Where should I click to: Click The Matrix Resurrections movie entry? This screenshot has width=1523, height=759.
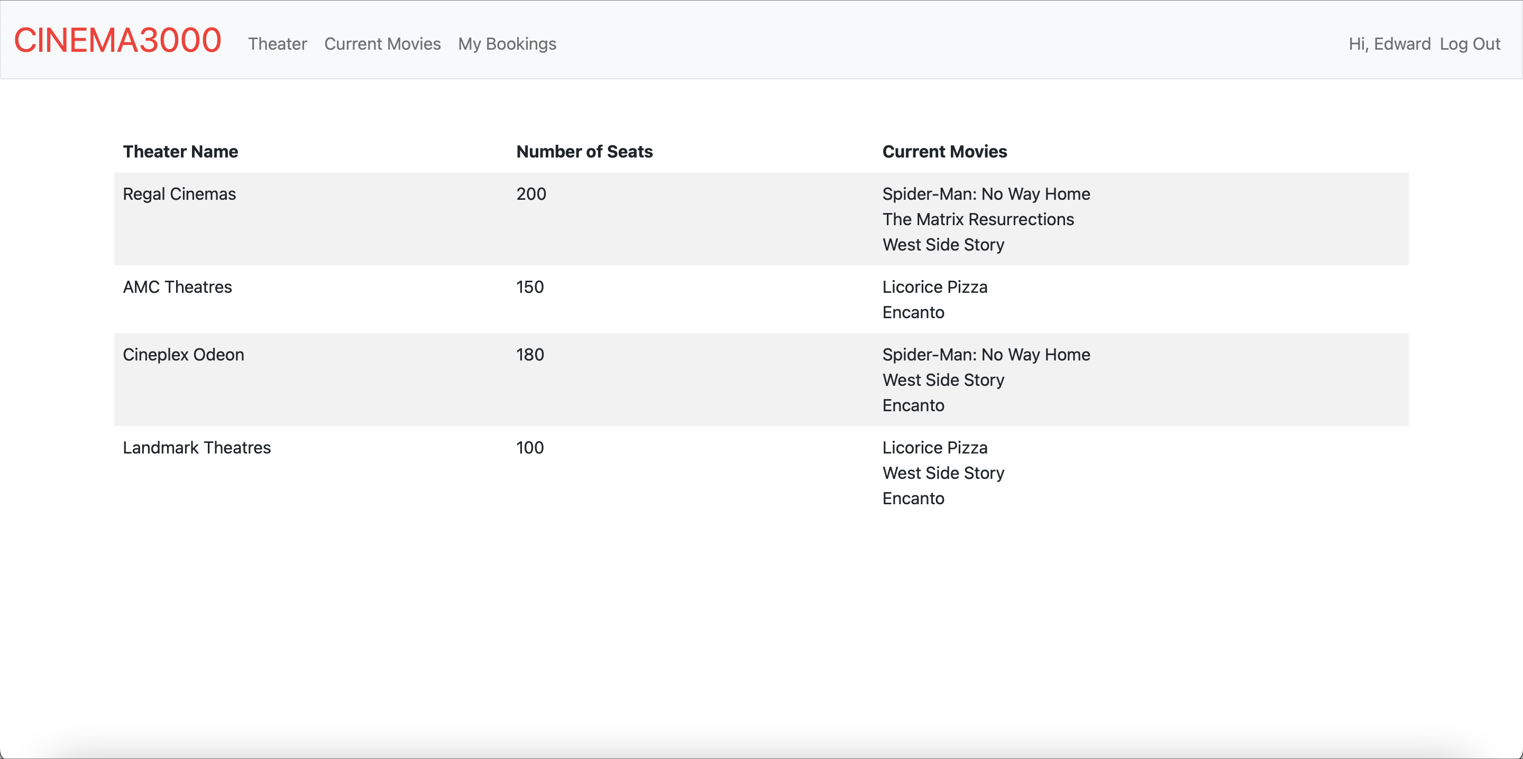(978, 219)
